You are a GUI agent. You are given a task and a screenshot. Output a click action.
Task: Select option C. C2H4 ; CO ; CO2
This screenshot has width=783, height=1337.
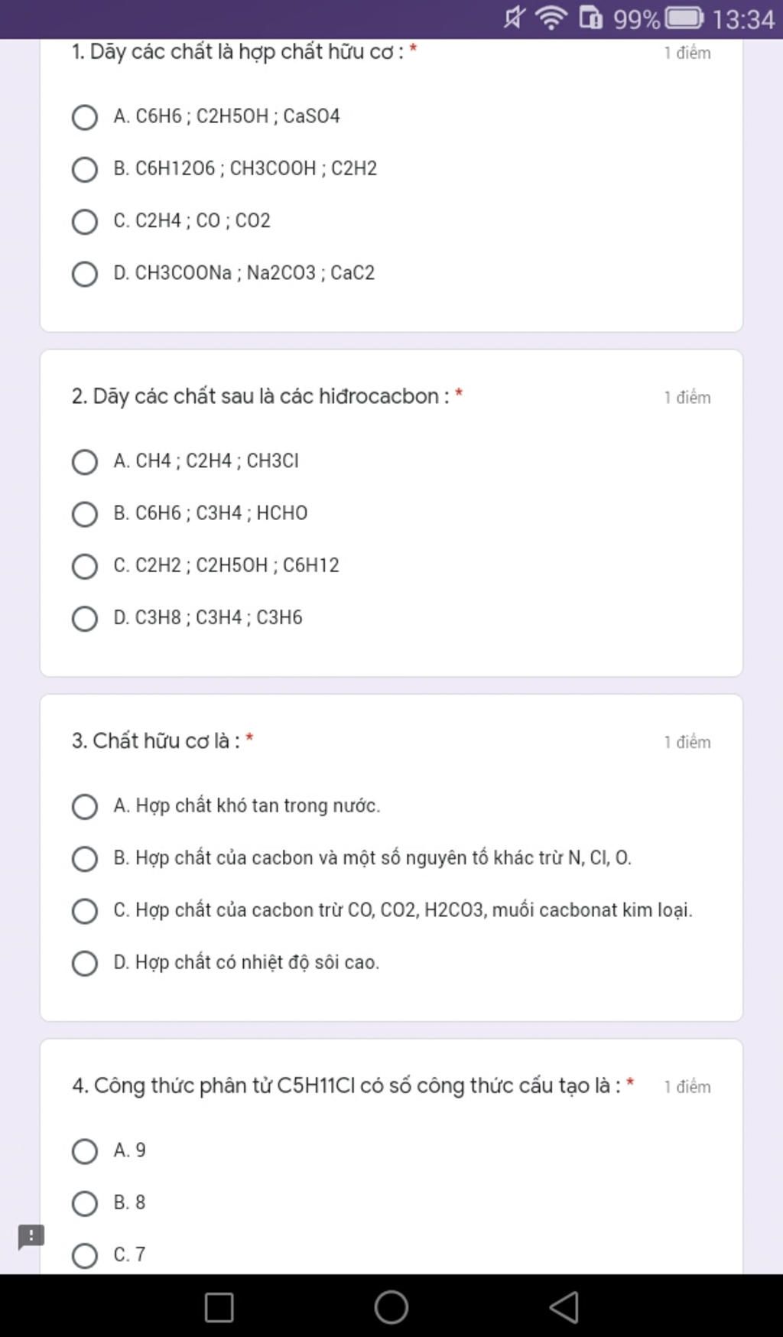pyautogui.click(x=171, y=221)
